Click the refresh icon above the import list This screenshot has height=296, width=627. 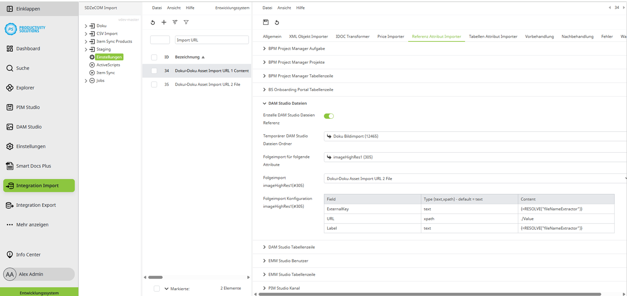click(x=153, y=22)
